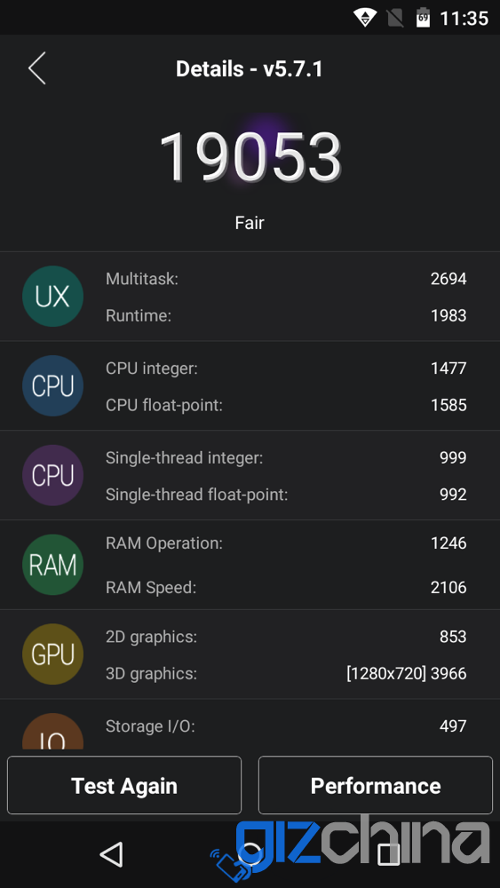Tap the Android back navigation triangle

point(111,854)
